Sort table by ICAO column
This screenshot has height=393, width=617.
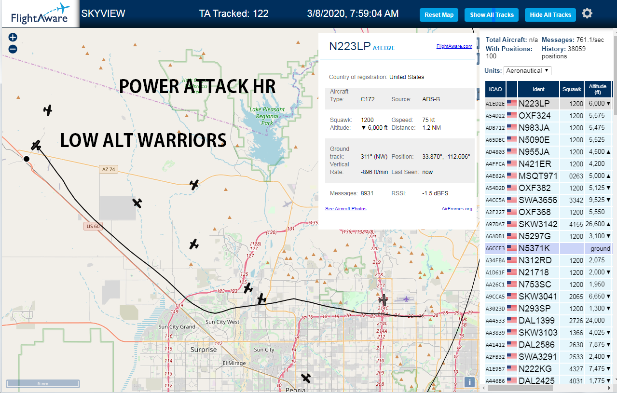tap(495, 89)
